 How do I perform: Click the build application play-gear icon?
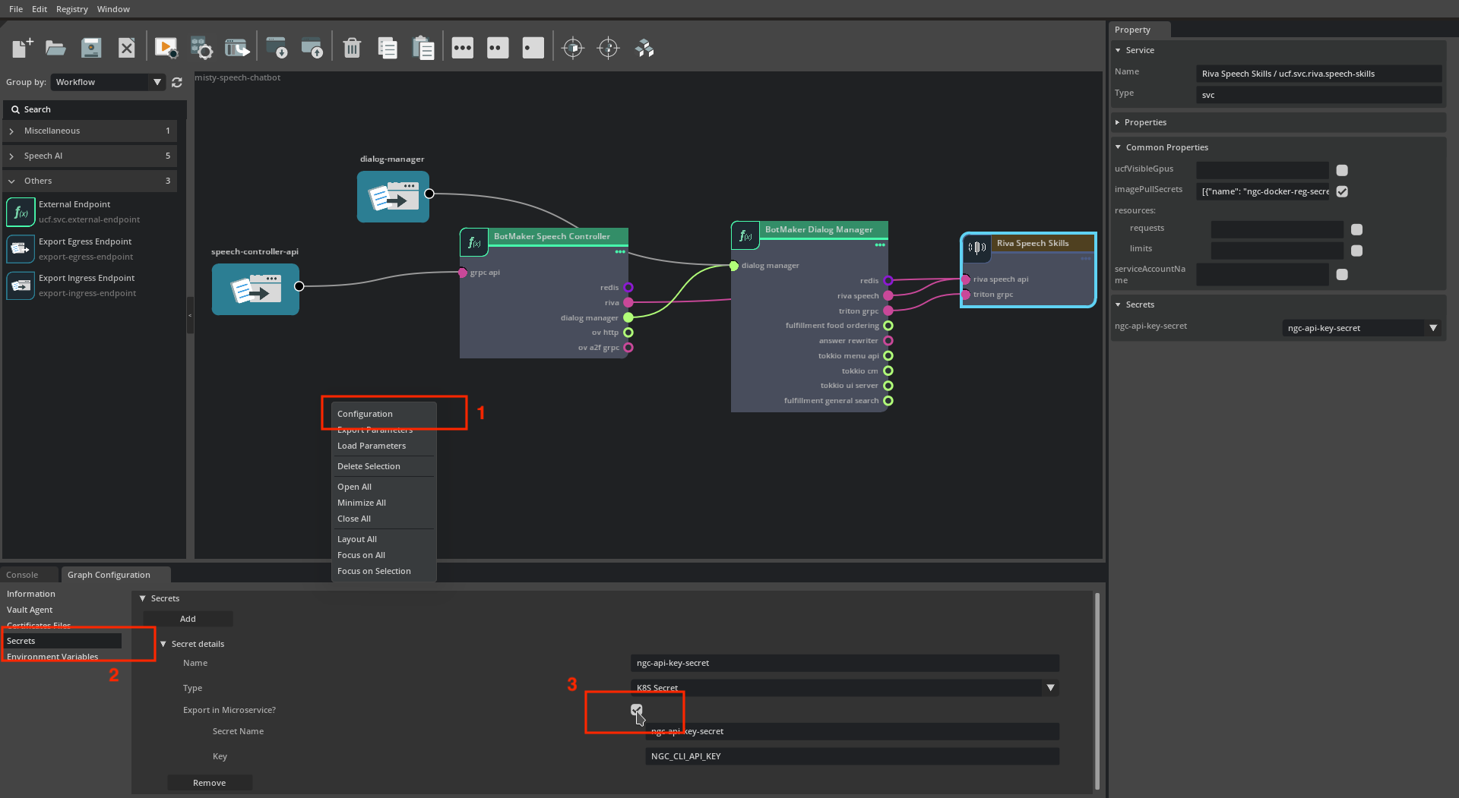click(166, 49)
